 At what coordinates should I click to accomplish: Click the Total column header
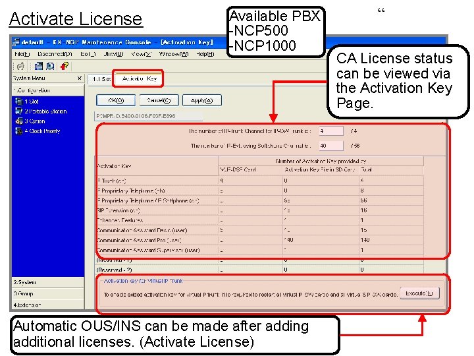coord(391,170)
